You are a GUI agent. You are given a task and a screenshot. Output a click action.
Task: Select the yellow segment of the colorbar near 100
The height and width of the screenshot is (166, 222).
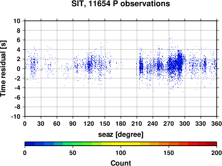121,144
